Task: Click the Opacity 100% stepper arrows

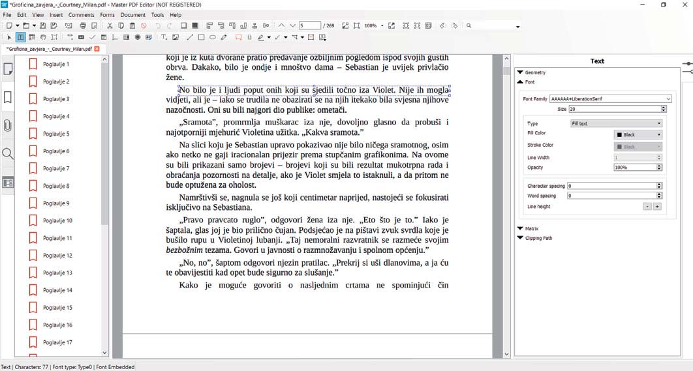Action: click(x=660, y=168)
